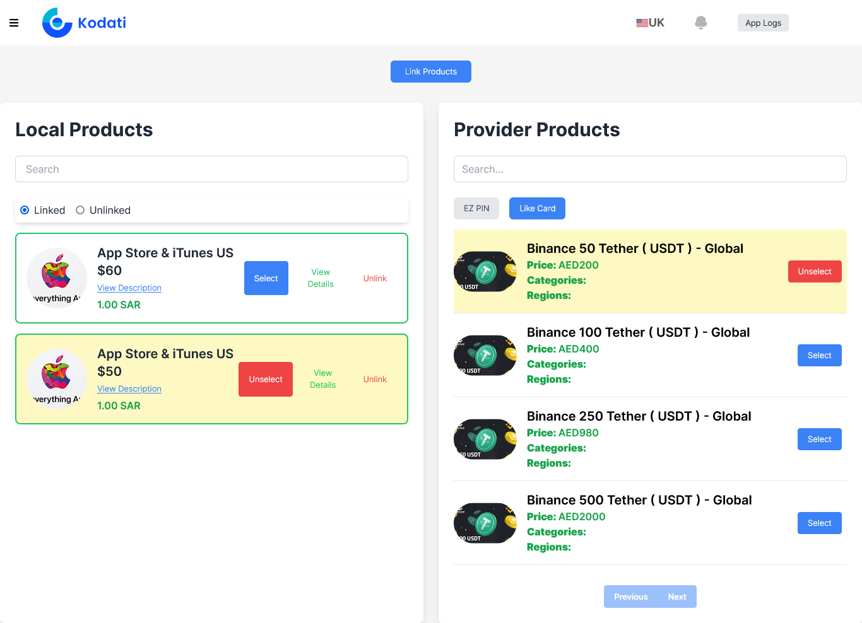Unselect App Store & iTunes US $50

tap(266, 379)
